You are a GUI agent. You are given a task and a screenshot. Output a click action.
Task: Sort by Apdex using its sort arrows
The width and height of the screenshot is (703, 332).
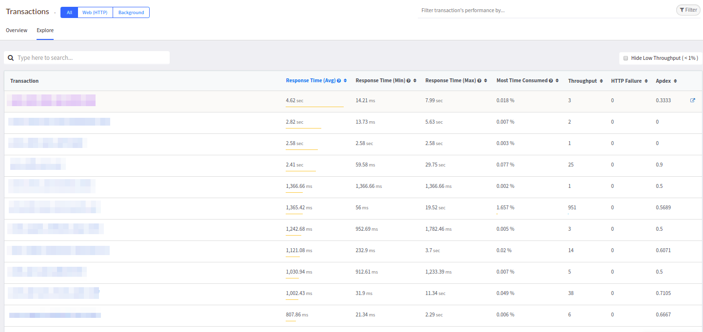coord(675,81)
